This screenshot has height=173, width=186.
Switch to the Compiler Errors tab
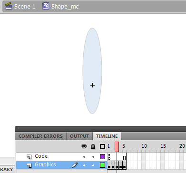click(x=40, y=136)
